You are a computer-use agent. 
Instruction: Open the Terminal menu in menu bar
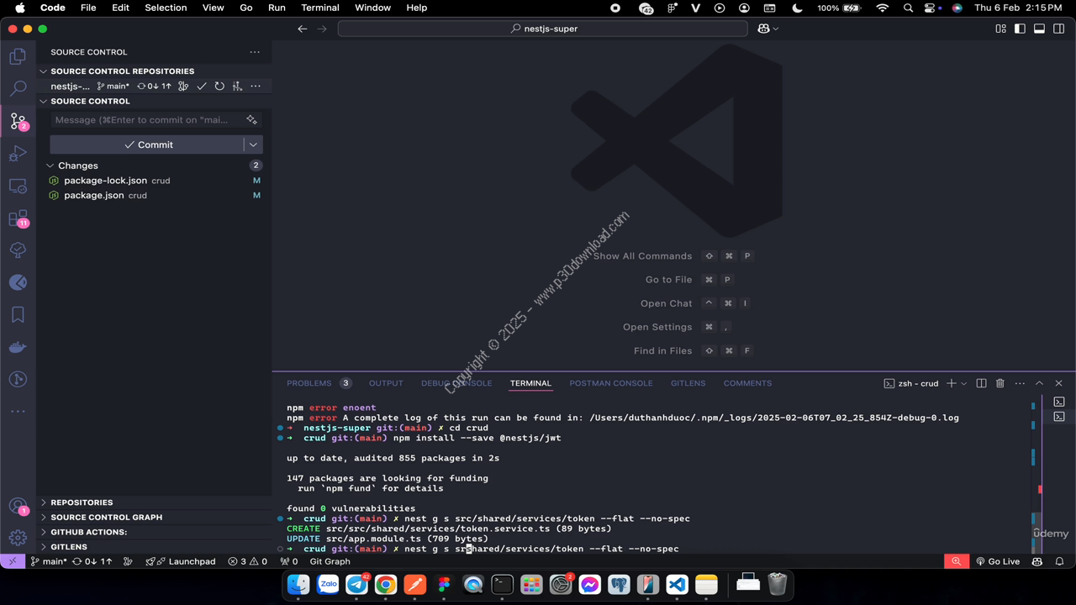pos(320,8)
